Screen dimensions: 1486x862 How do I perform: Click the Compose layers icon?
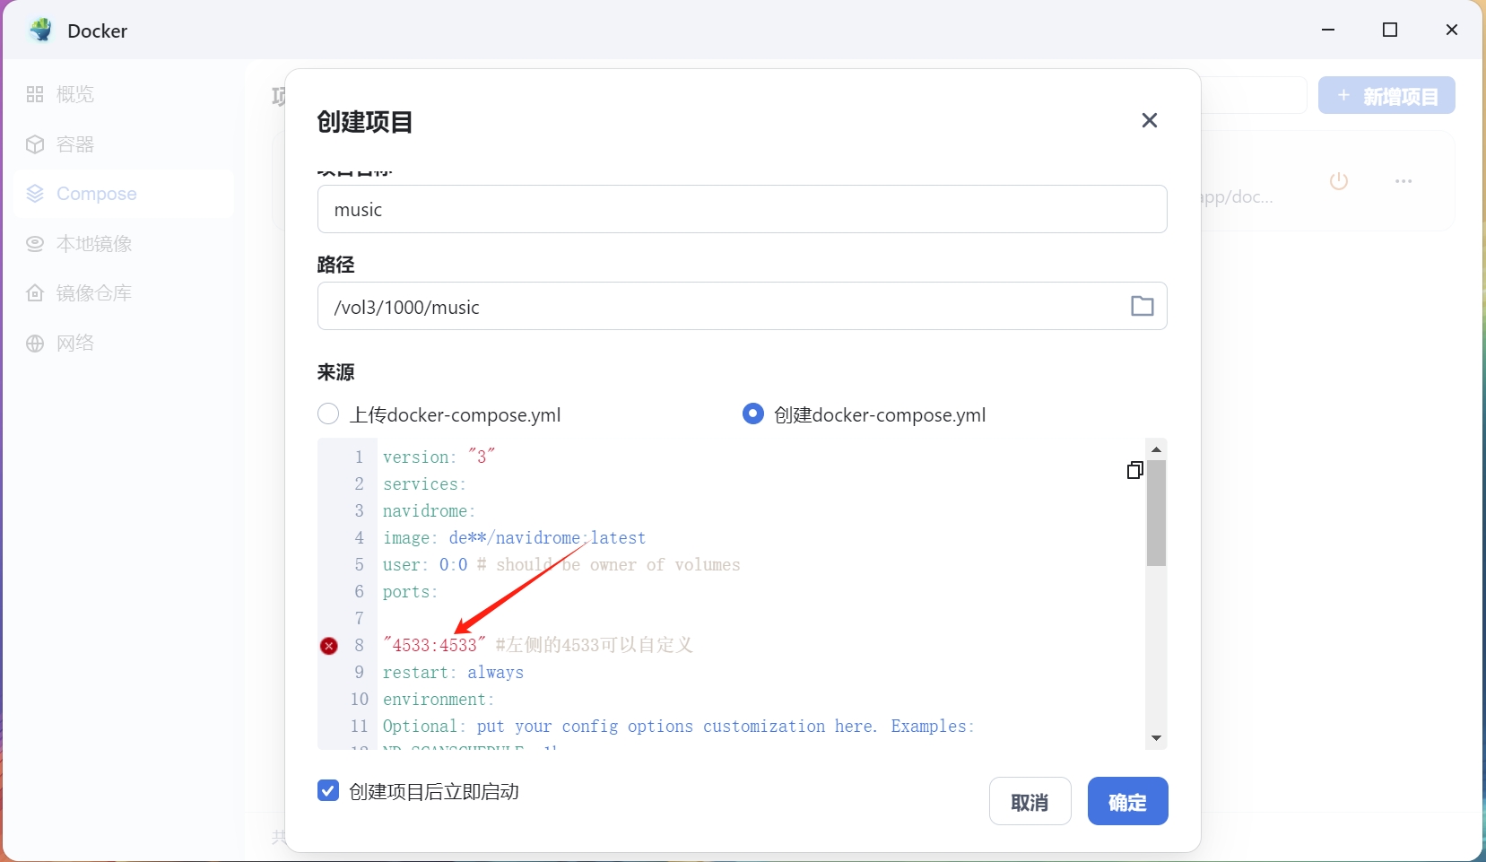pos(35,194)
